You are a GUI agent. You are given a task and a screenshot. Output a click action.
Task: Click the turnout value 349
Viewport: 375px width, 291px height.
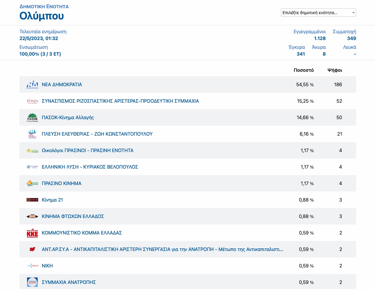coord(351,38)
